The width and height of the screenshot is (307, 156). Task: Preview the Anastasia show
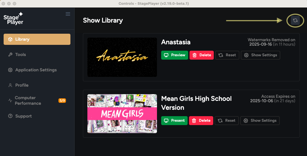(x=175, y=55)
